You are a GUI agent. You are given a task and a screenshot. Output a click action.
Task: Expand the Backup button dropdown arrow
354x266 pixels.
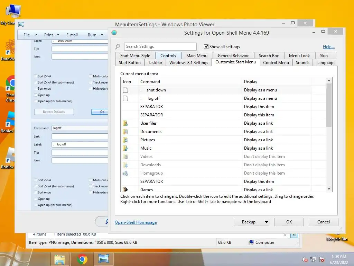(267, 222)
